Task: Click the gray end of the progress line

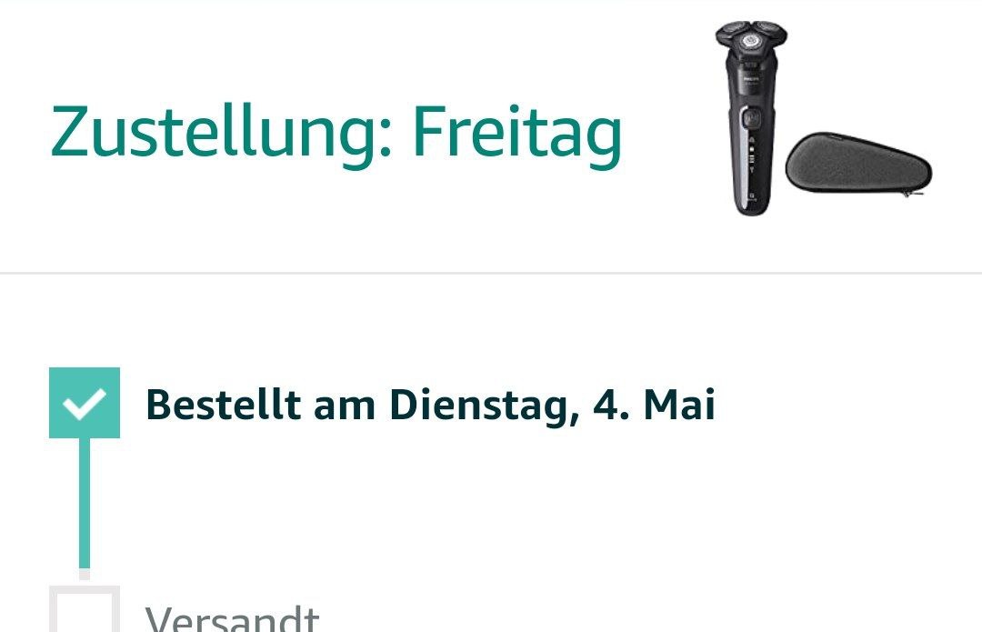Action: pos(85,575)
